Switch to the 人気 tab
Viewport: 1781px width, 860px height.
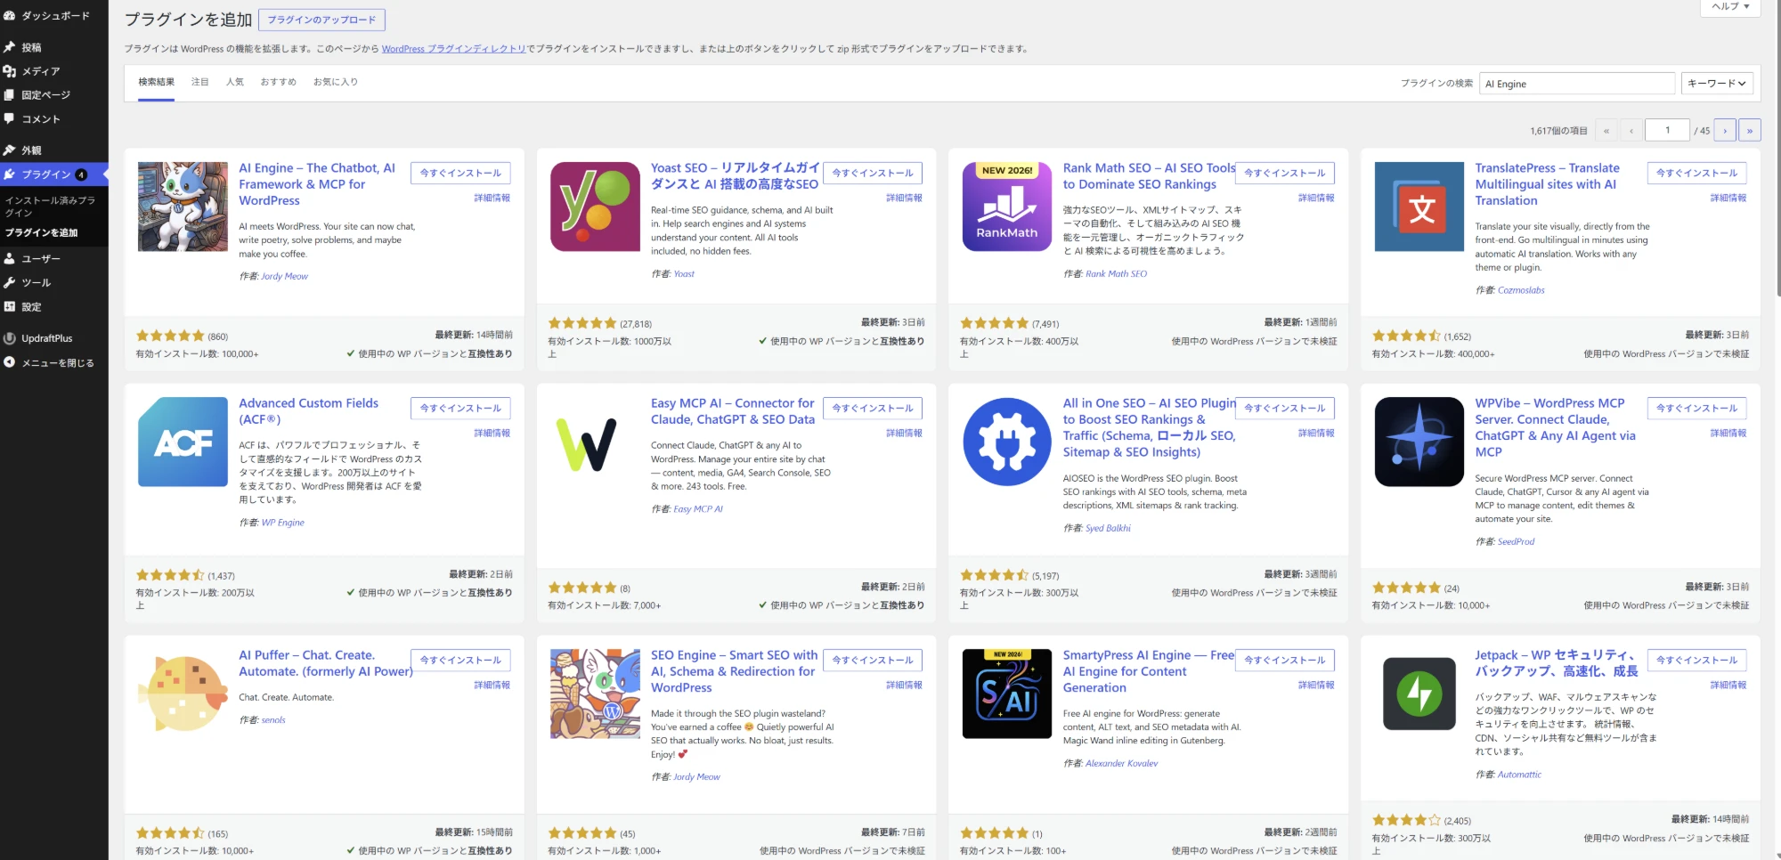tap(235, 82)
